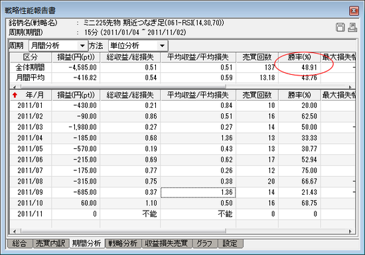This screenshot has height=255, width=365.
Task: Click upper table 損益(円(pt)) column header
Action: [x=76, y=57]
